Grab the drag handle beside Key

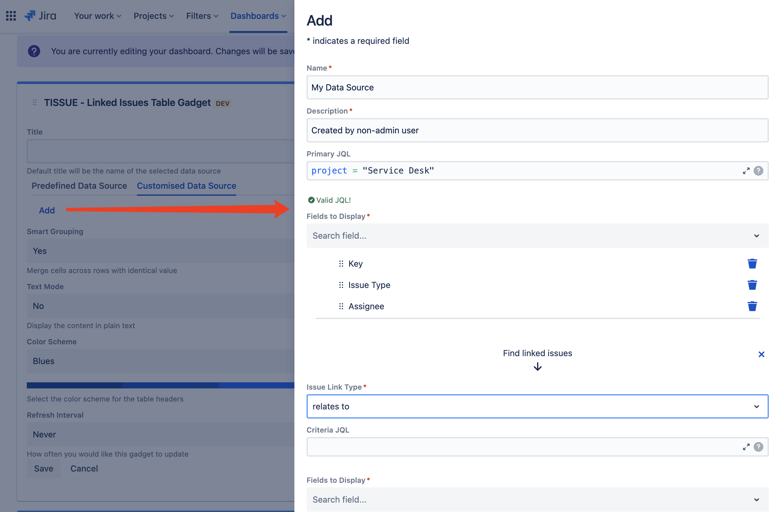tap(341, 264)
